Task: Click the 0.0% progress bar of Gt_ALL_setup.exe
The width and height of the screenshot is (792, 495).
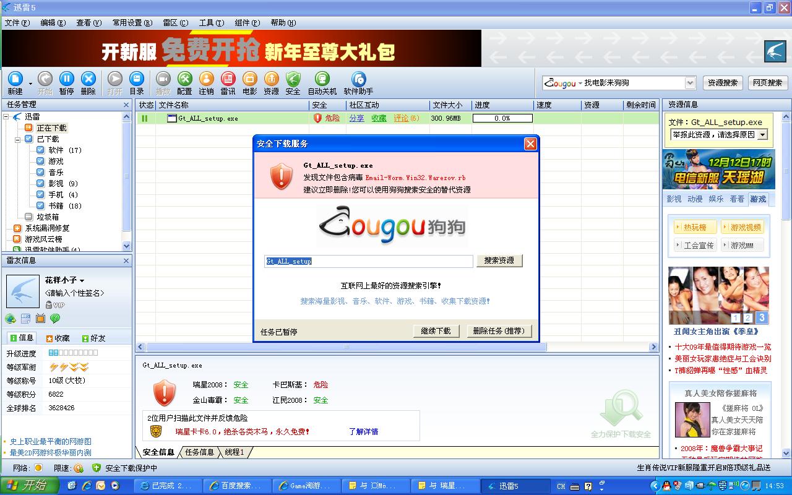Action: (x=502, y=118)
